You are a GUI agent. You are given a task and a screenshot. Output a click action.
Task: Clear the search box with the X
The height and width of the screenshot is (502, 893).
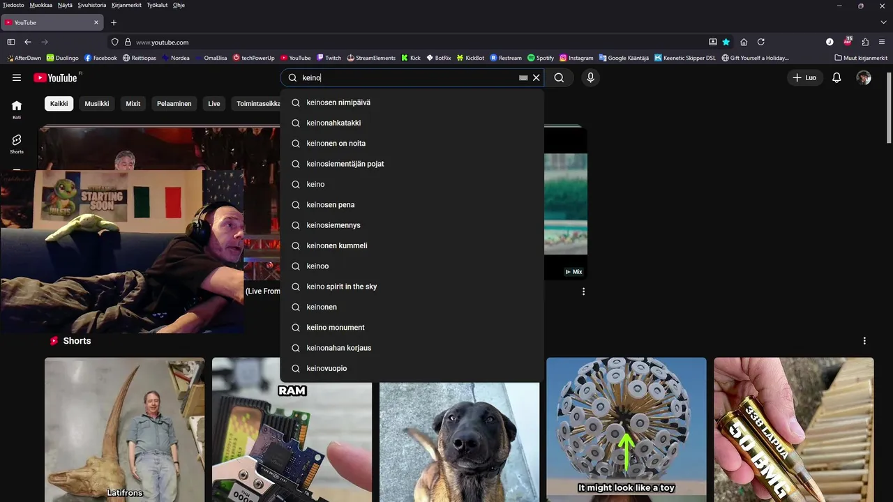pos(536,78)
